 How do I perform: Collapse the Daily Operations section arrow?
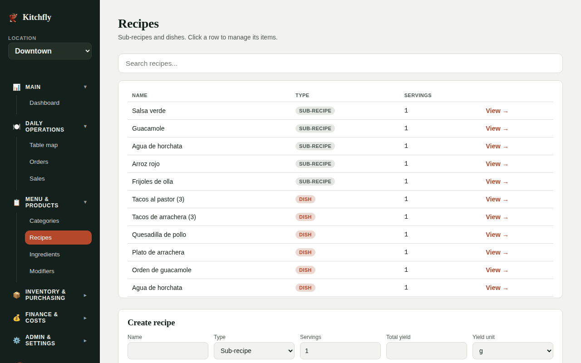coord(85,126)
